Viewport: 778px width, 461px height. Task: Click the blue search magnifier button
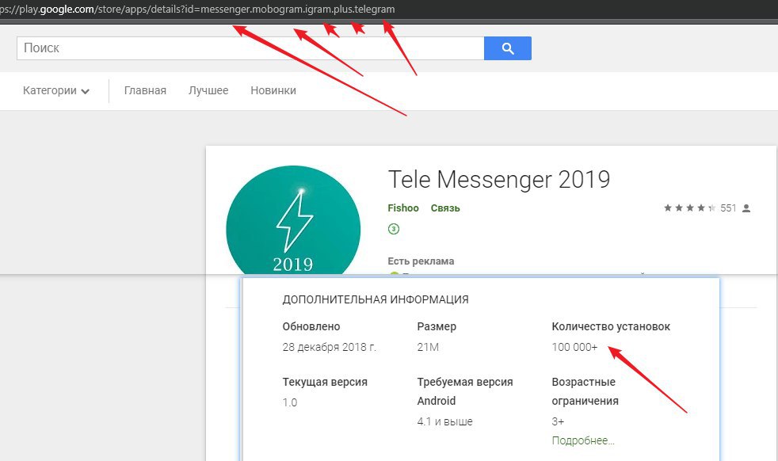click(508, 48)
